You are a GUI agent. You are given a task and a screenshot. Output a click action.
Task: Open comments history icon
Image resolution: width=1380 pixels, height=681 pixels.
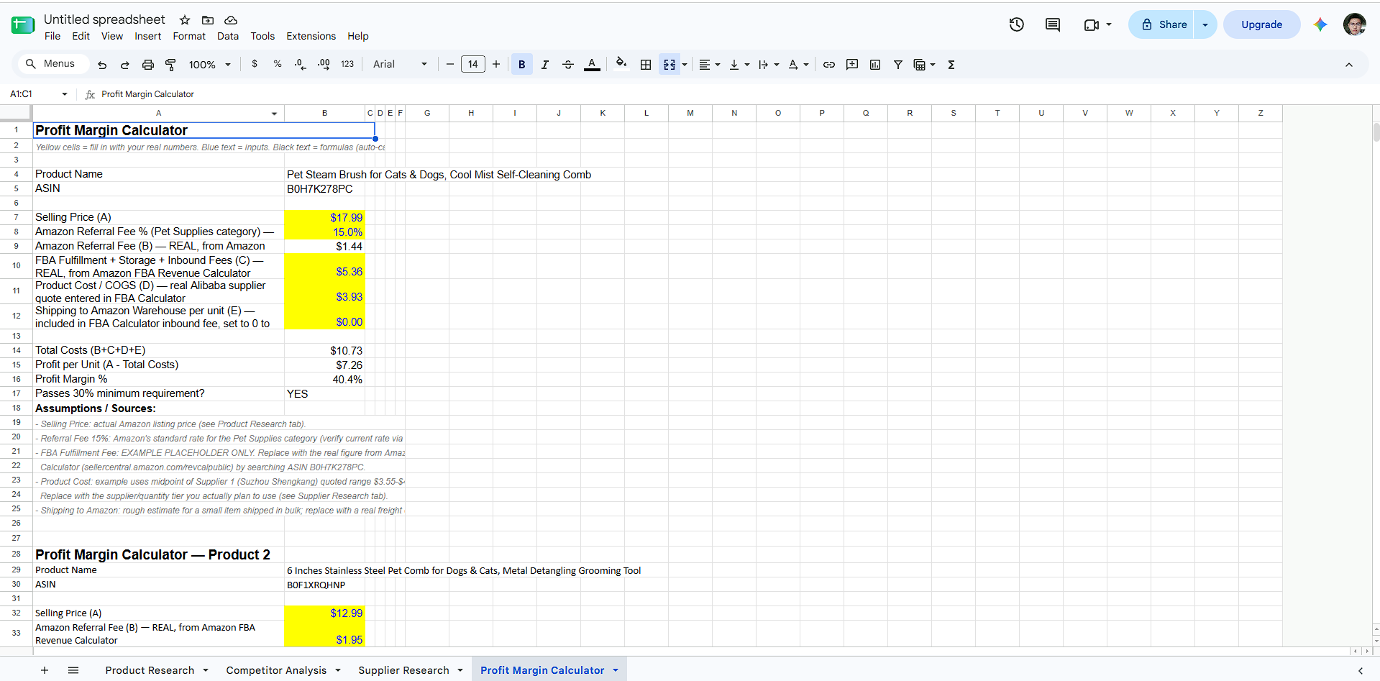(1053, 24)
